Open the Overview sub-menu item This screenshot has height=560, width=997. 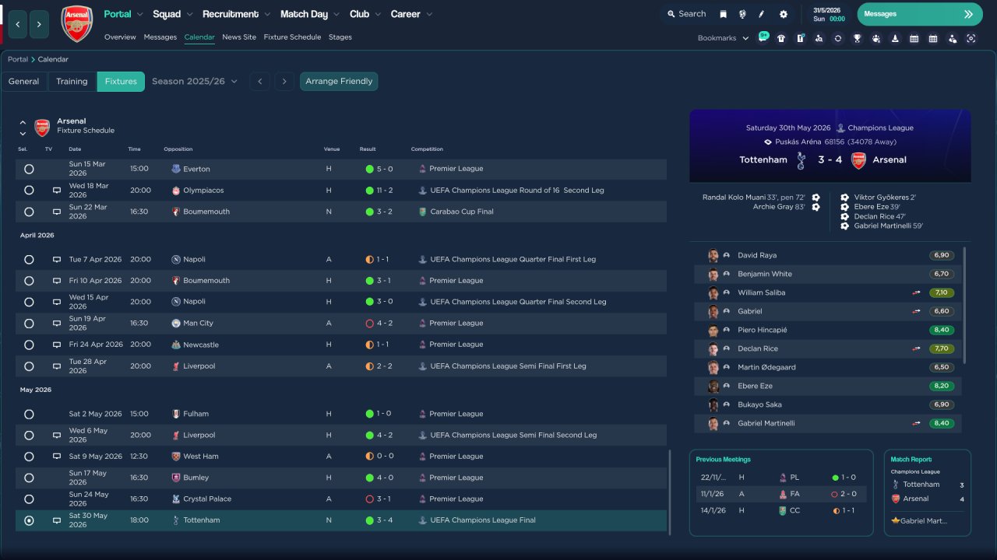point(120,37)
